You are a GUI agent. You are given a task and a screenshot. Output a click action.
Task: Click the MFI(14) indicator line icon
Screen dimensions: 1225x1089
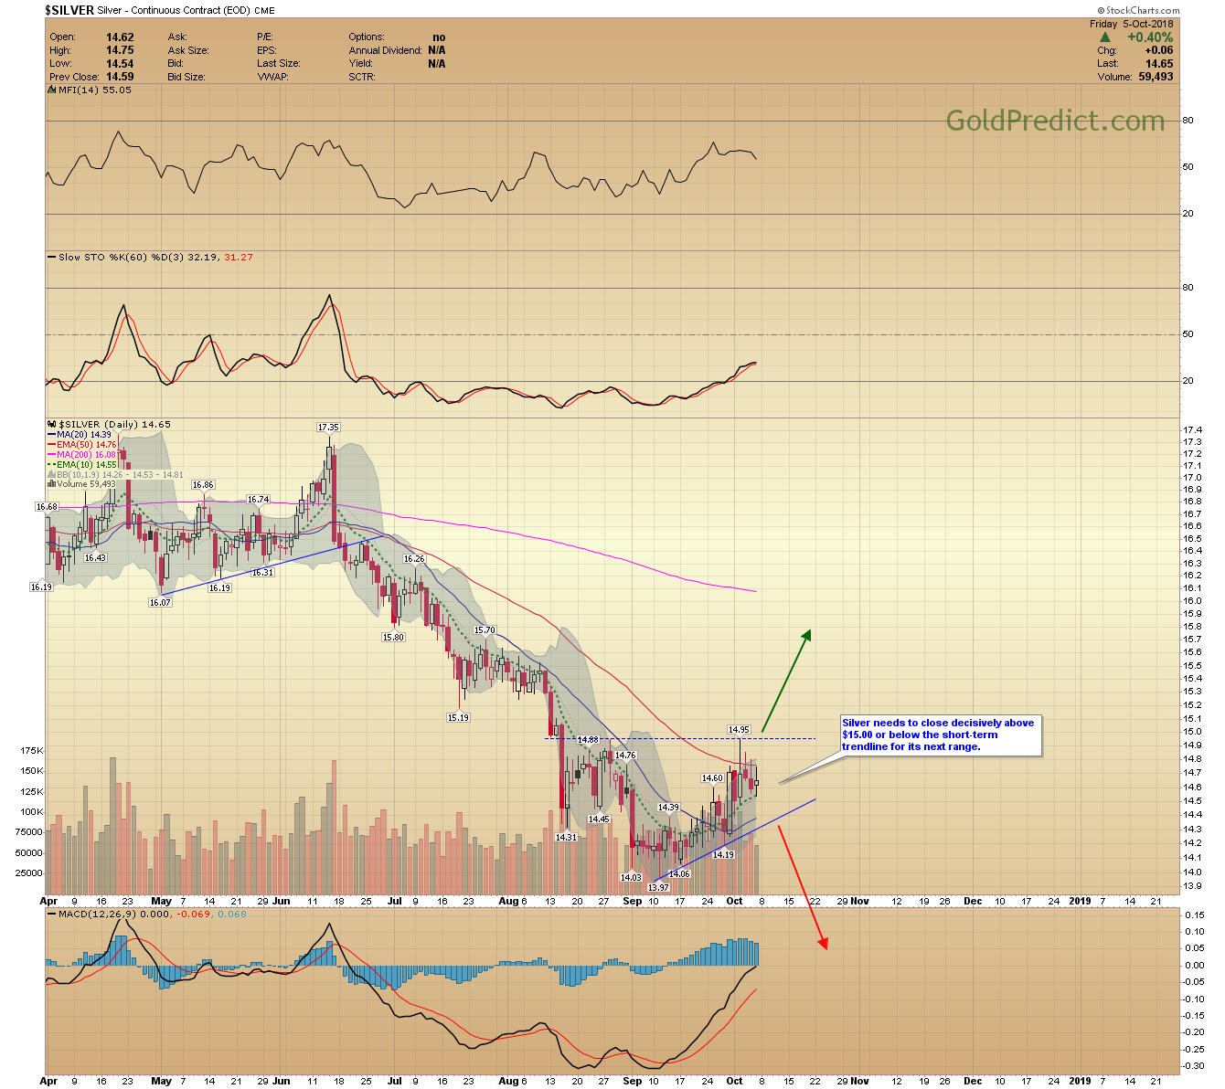(51, 90)
